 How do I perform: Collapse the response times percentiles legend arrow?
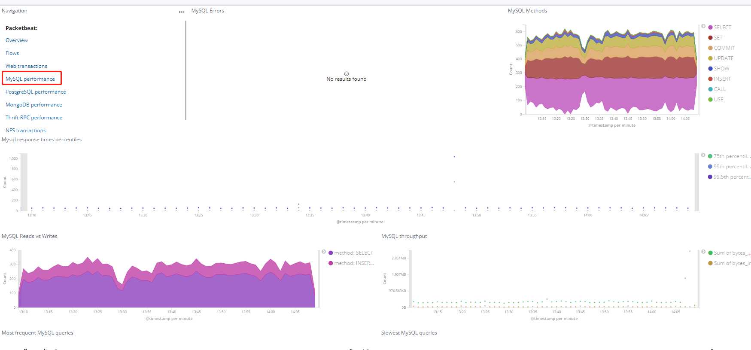(x=703, y=155)
